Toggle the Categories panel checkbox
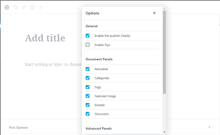 tap(88, 78)
